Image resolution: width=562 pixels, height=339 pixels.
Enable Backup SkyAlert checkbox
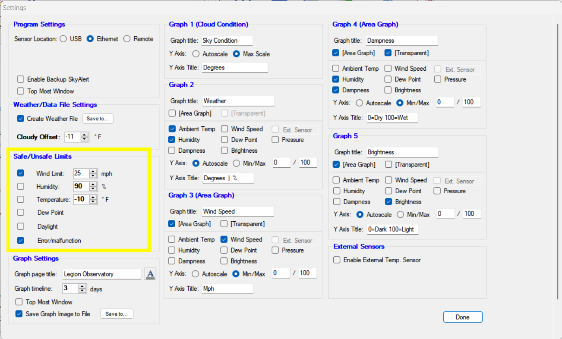click(x=20, y=79)
